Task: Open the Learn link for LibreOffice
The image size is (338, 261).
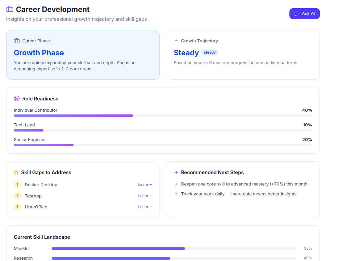Action: pyautogui.click(x=145, y=207)
